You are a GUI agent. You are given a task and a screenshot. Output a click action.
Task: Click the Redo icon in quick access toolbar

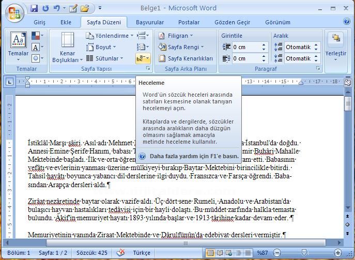point(46,8)
